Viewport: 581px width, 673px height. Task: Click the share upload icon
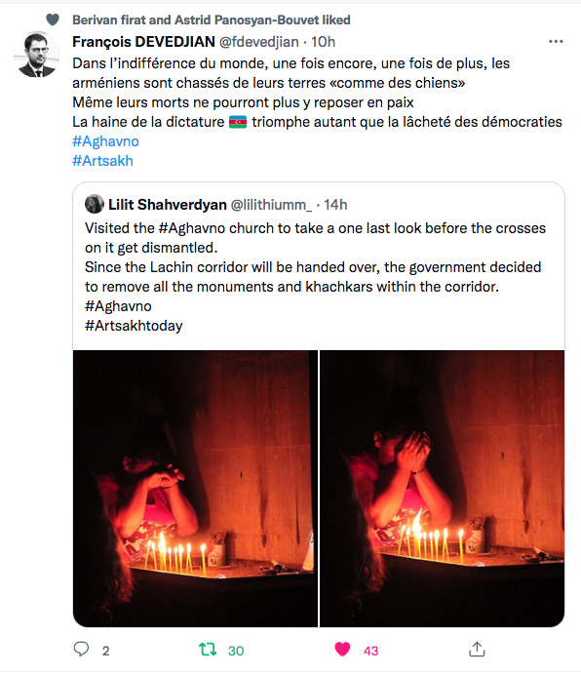pos(477,650)
